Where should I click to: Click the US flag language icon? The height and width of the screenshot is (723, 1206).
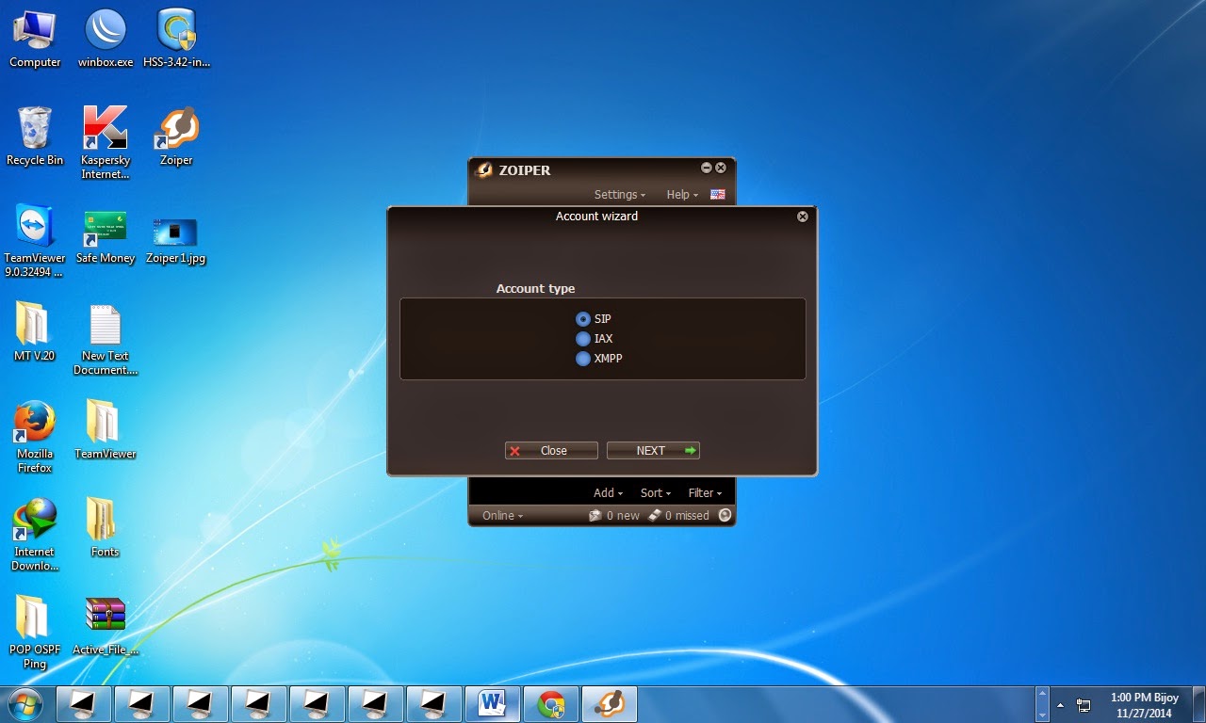(718, 195)
